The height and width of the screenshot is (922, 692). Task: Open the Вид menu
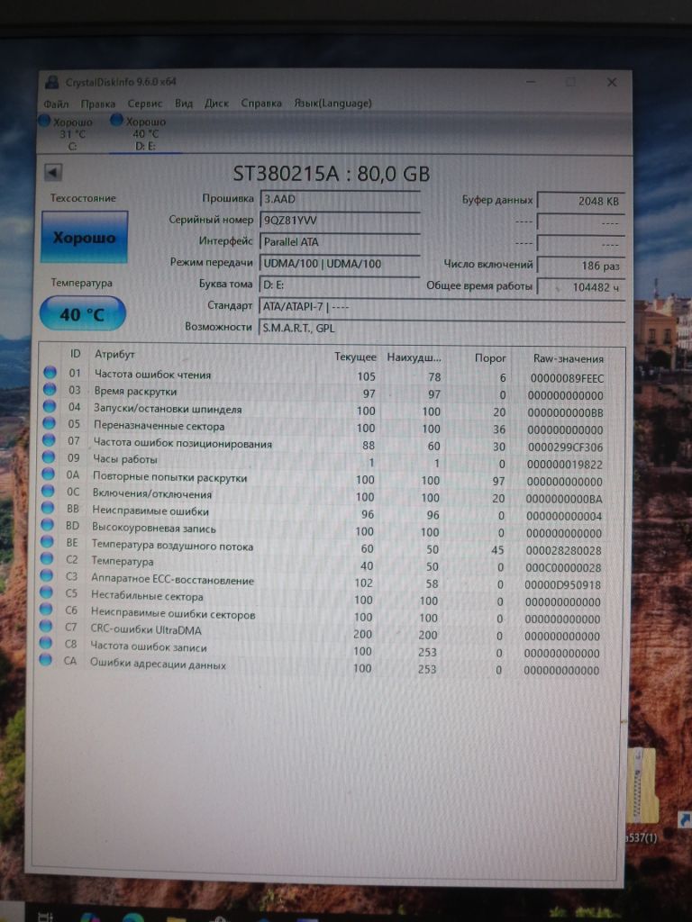[184, 104]
